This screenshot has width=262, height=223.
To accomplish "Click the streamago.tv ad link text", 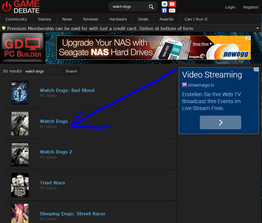I will point(201,85).
